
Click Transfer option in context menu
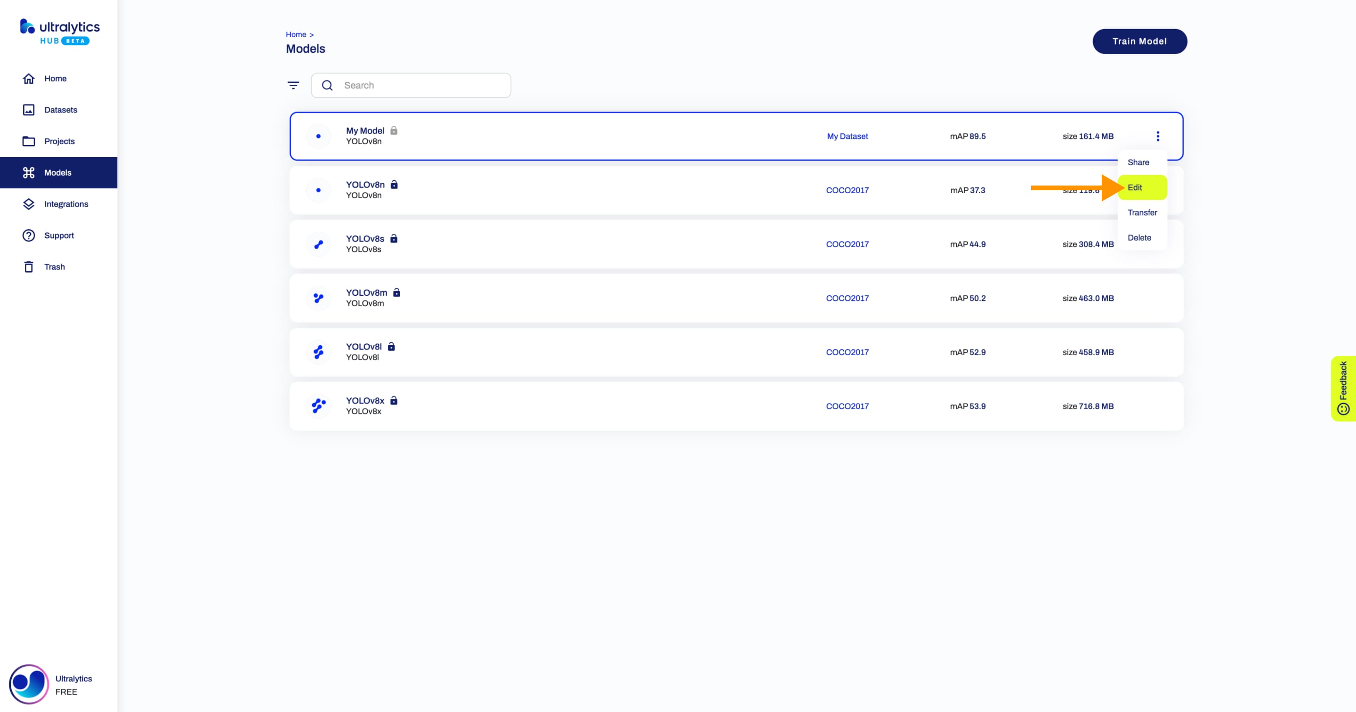coord(1143,212)
